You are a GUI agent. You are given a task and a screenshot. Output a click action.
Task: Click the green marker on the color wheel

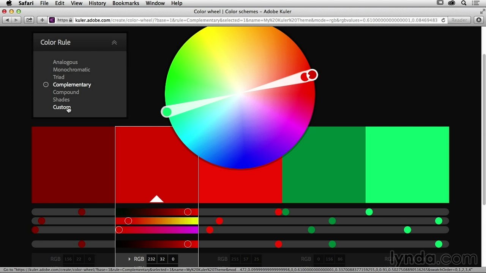[167, 111]
